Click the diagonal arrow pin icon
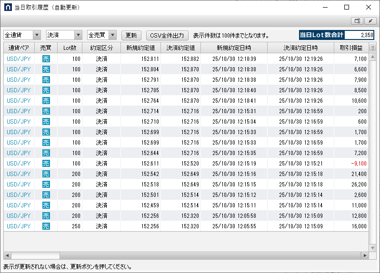Screen dimensions: 380x273 pyautogui.click(x=370, y=21)
